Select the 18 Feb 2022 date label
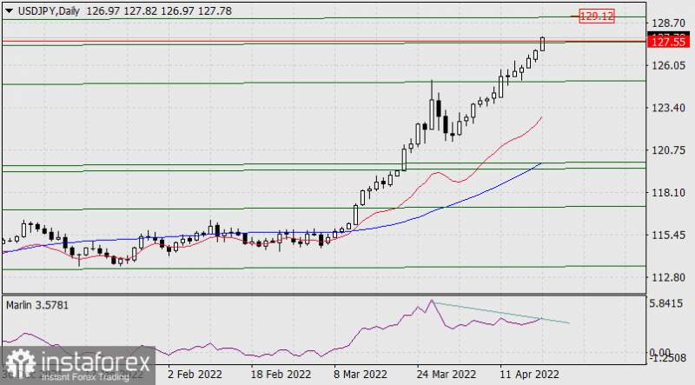The width and height of the screenshot is (695, 385). pos(281,374)
